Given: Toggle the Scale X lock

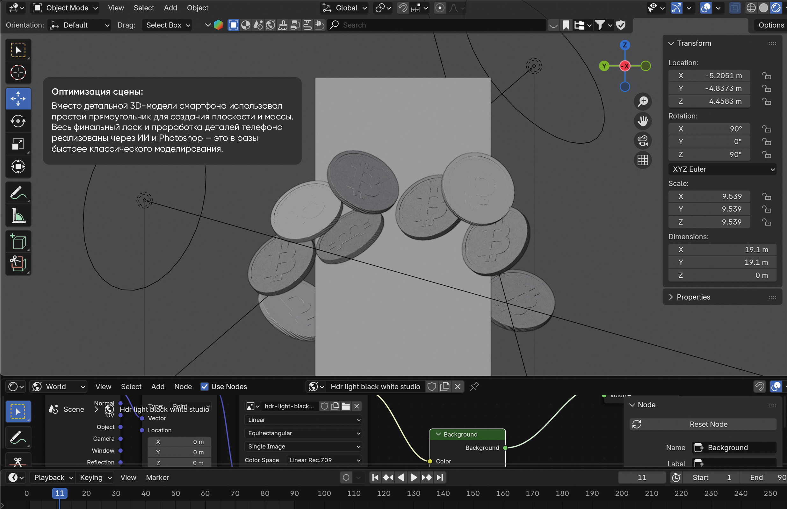Looking at the screenshot, I should coord(767,196).
